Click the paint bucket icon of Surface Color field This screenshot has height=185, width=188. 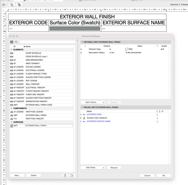coord(84,118)
